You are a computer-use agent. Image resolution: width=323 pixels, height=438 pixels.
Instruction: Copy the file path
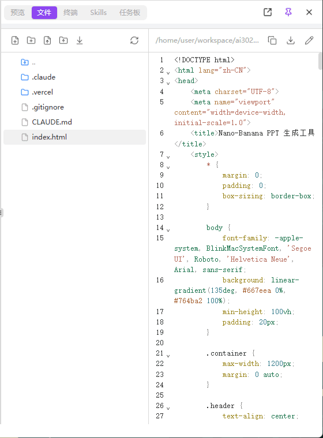point(272,40)
